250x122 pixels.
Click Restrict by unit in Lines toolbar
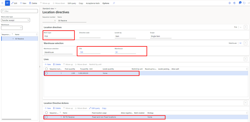95,64
